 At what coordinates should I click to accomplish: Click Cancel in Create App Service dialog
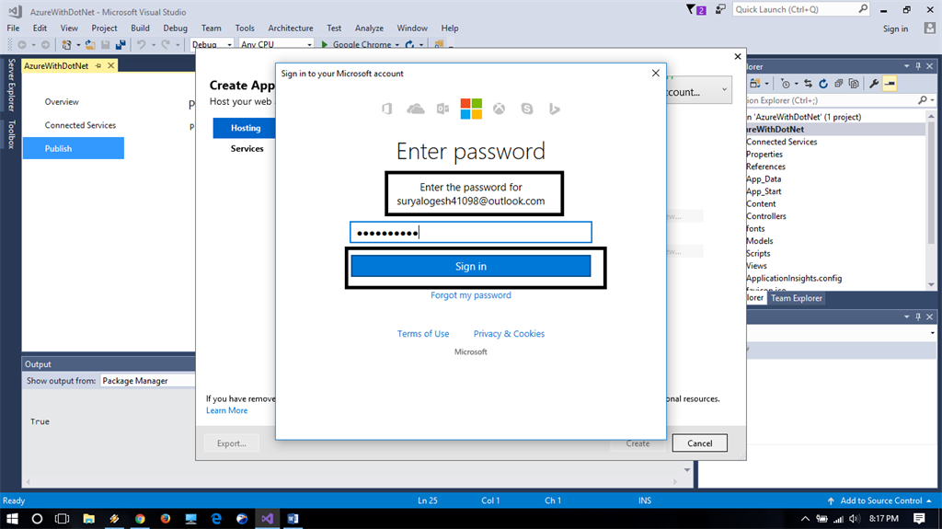[x=699, y=443]
